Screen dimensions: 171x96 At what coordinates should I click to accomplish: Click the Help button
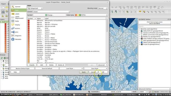tap(15, 72)
